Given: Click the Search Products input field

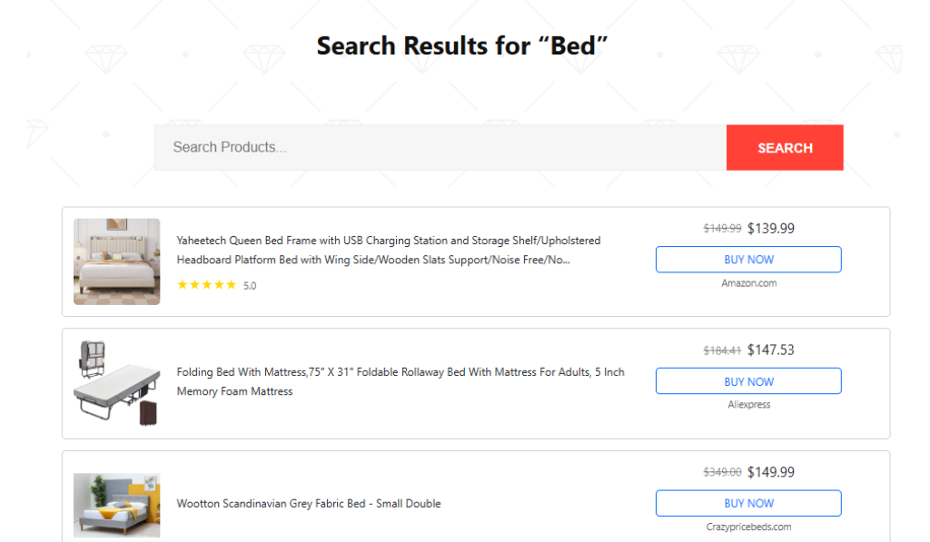Looking at the screenshot, I should click(409, 147).
